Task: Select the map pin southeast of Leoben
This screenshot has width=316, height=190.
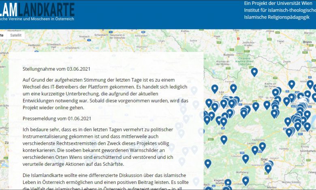Action: coord(255,150)
